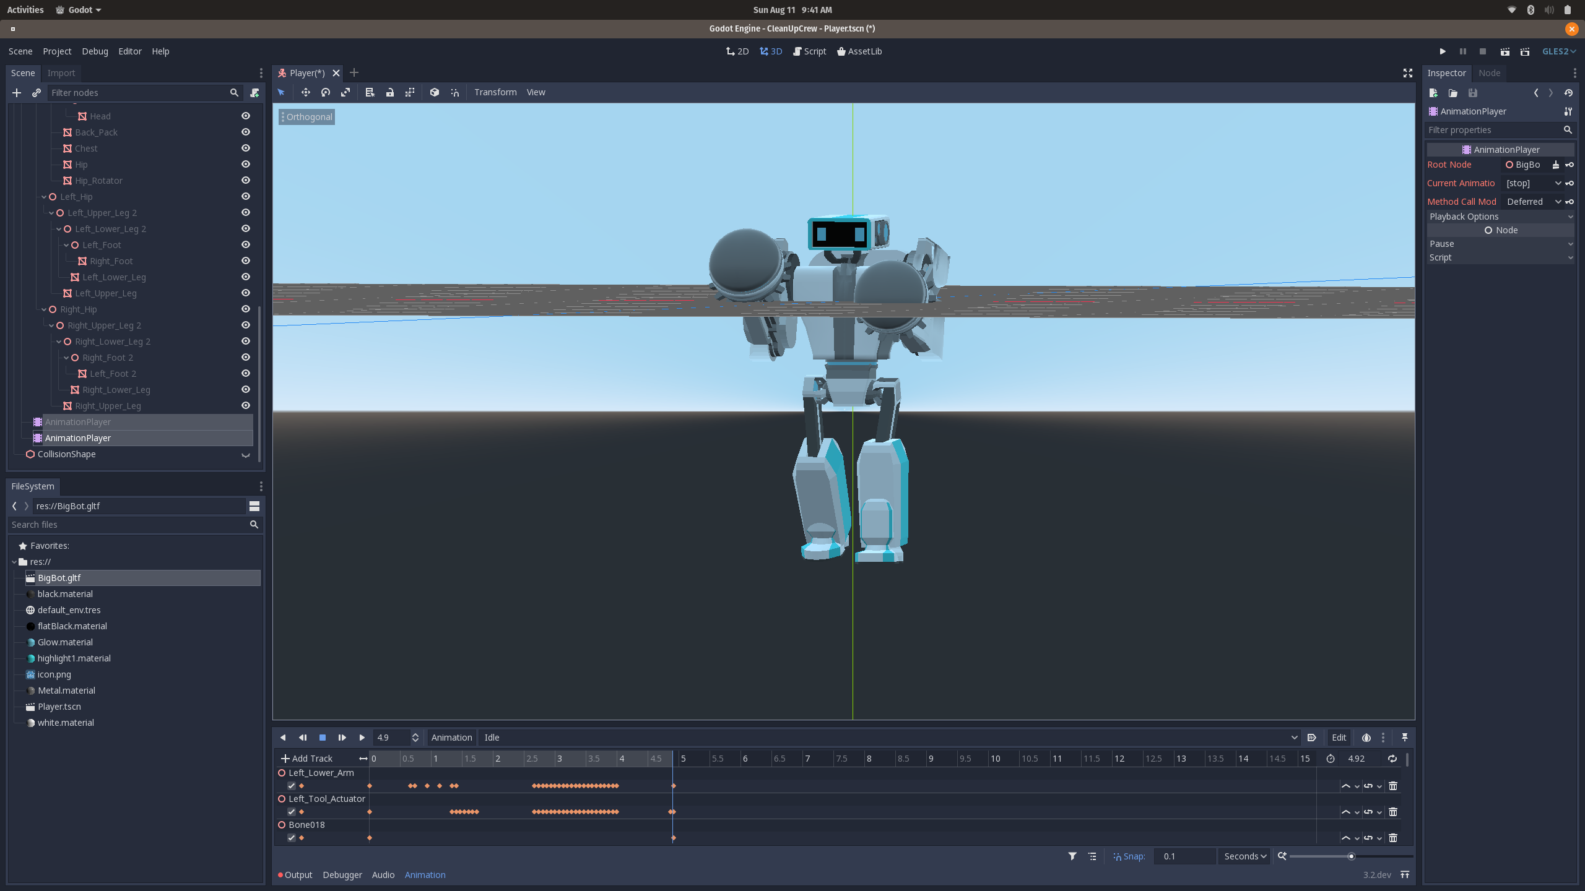Viewport: 1585px width, 891px height.
Task: Open the GLES2 renderer dropdown
Action: [1558, 51]
